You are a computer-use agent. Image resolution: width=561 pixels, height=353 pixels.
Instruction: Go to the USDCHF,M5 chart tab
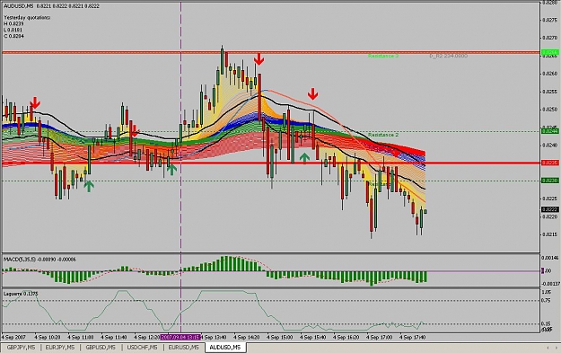pyautogui.click(x=143, y=348)
